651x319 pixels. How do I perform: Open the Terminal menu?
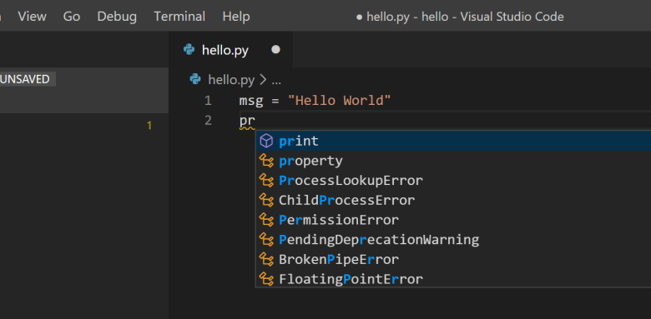tap(179, 17)
